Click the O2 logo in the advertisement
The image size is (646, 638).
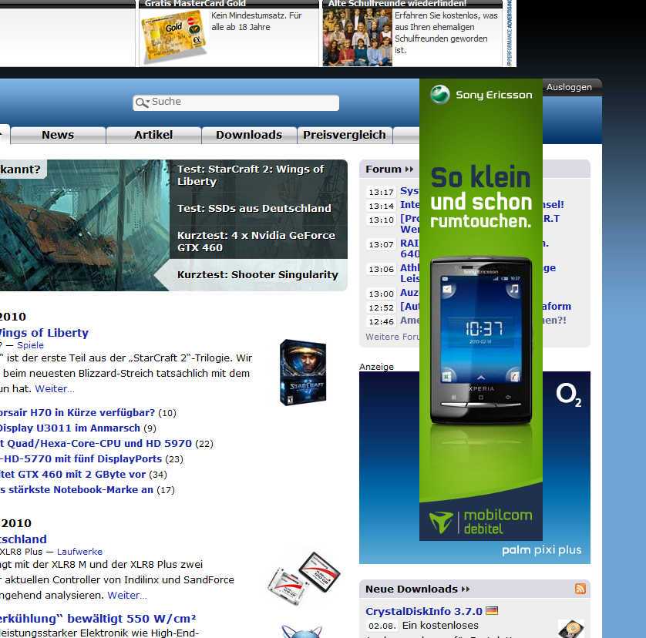click(569, 395)
